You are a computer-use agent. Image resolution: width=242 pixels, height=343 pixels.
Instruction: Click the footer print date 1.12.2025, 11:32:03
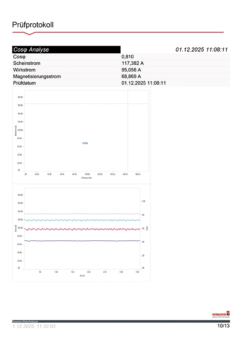tap(34, 326)
